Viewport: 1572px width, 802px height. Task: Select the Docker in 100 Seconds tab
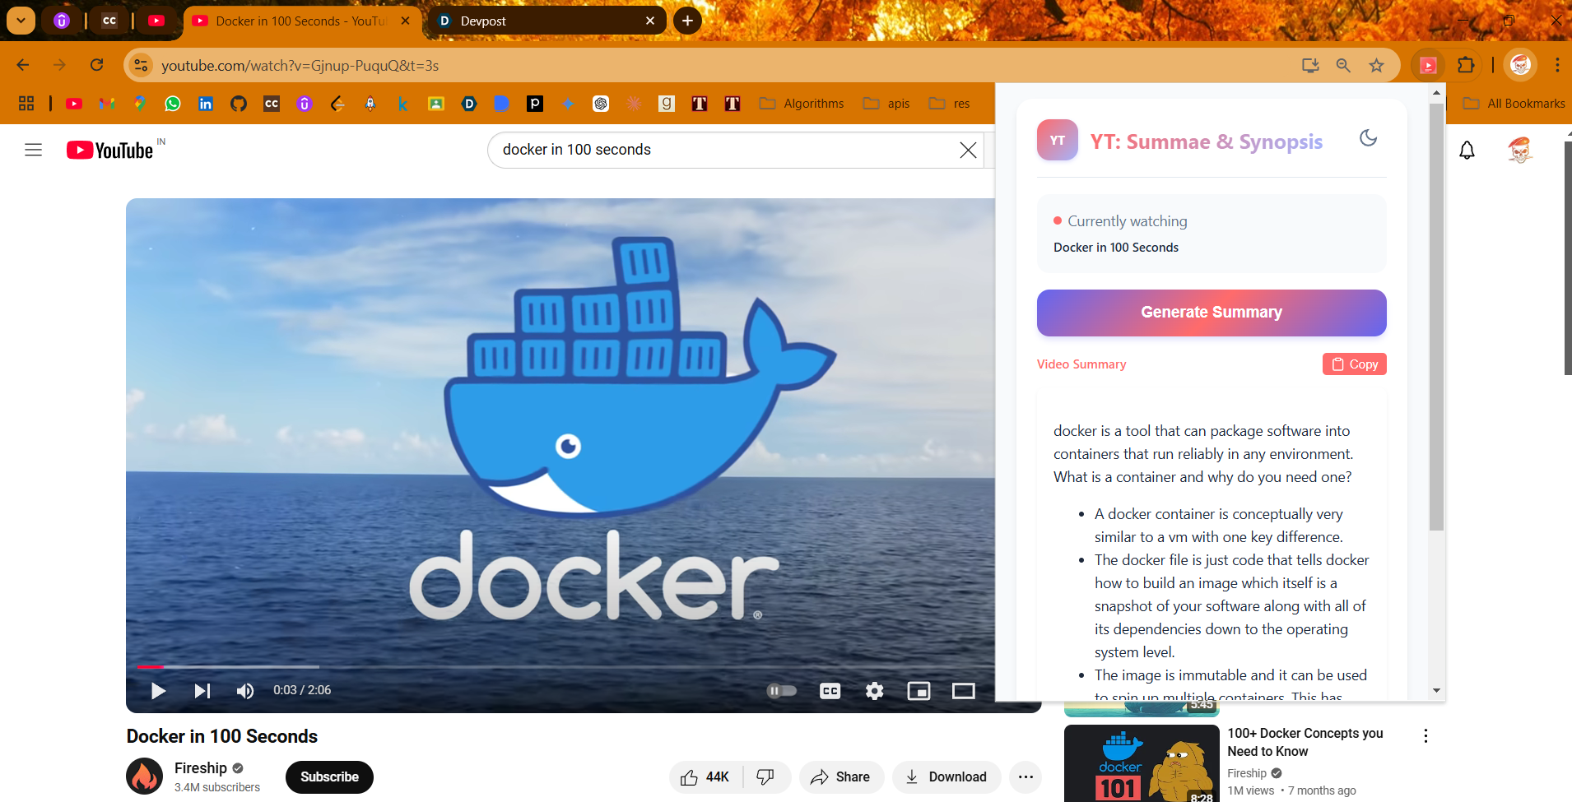pos(300,21)
